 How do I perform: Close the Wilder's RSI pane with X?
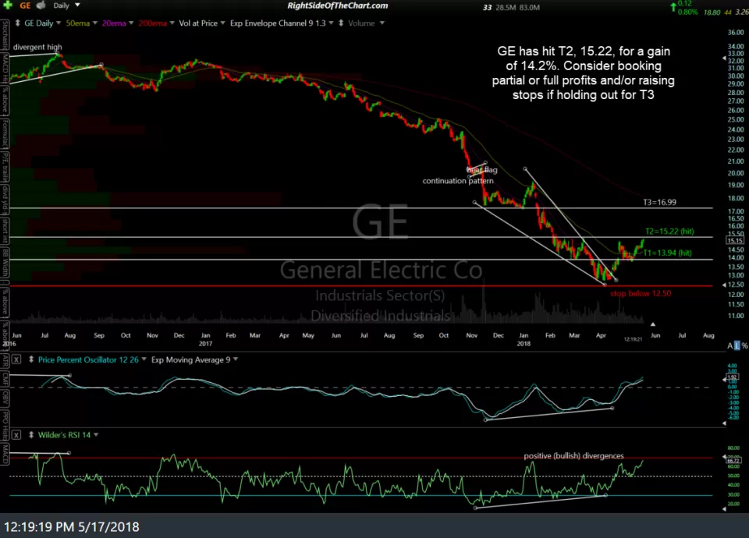click(16, 435)
